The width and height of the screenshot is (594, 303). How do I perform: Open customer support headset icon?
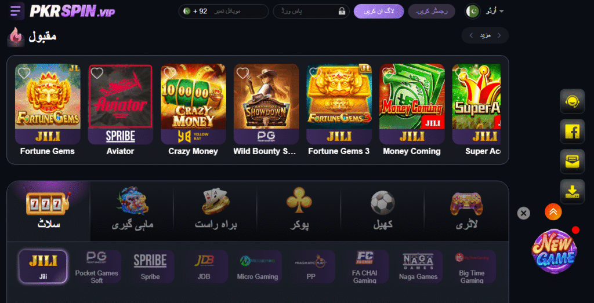(x=572, y=101)
